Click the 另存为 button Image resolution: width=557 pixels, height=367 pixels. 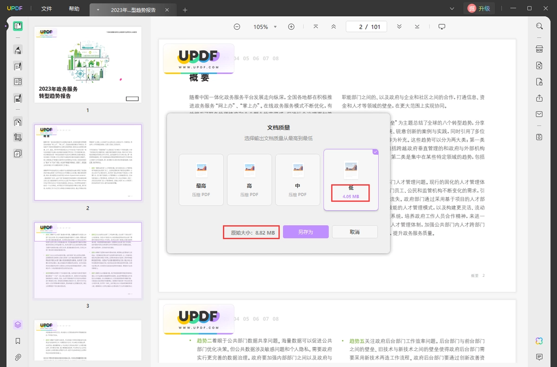(306, 232)
